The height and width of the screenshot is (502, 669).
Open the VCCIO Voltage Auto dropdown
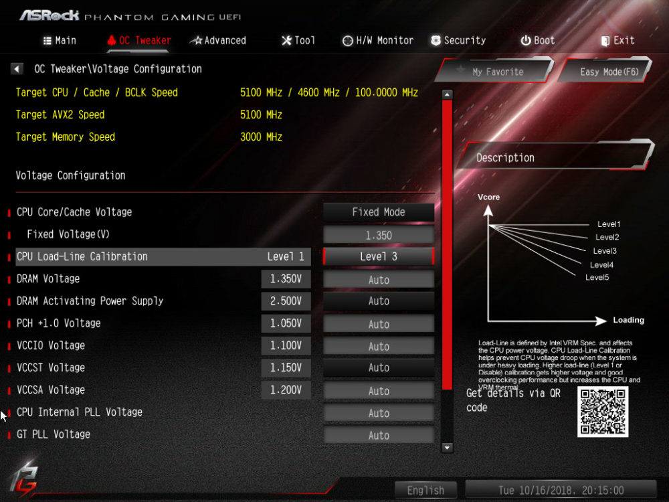pyautogui.click(x=379, y=346)
